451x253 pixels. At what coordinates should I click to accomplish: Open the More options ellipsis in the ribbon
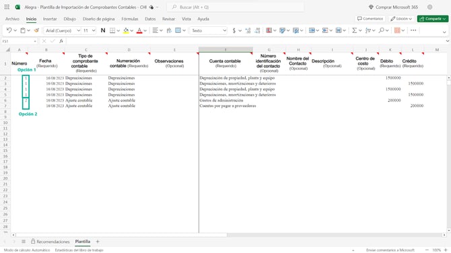tap(413, 30)
